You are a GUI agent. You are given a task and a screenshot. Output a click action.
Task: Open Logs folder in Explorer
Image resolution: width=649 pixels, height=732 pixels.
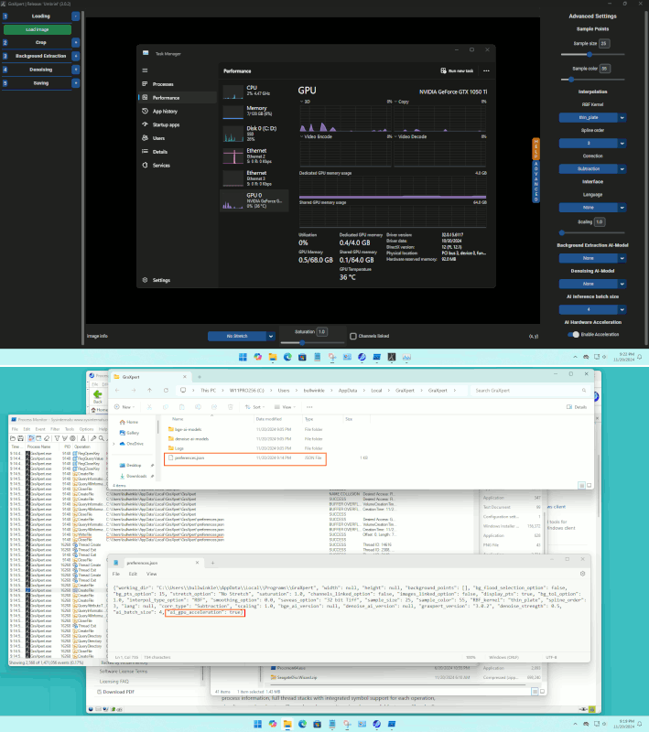pos(178,448)
